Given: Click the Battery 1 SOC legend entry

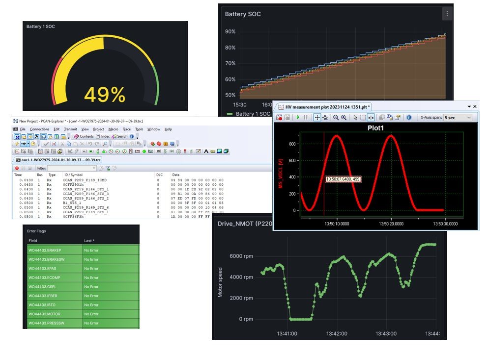Looking at the screenshot, I should click(x=249, y=114).
